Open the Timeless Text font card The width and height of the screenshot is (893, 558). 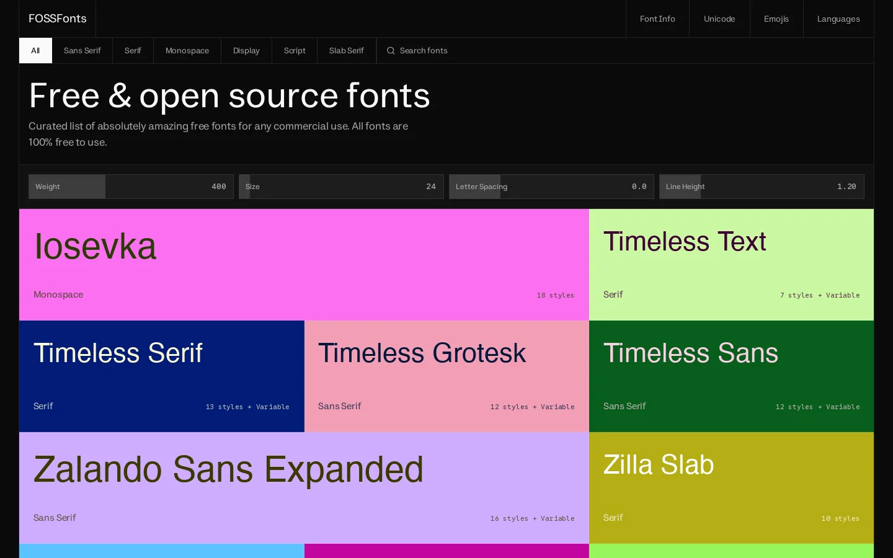pyautogui.click(x=732, y=265)
